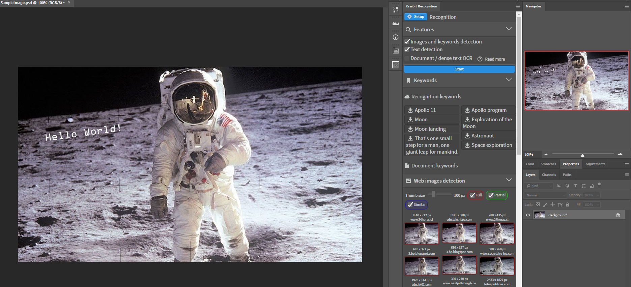Filter layers by type layers icon

click(575, 186)
